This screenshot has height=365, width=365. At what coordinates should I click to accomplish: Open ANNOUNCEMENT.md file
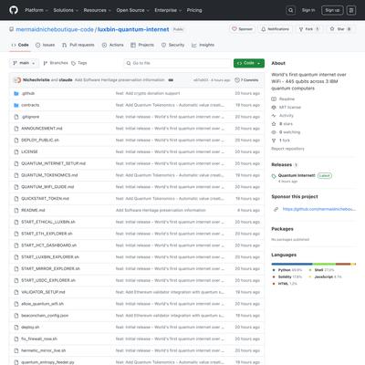point(42,129)
